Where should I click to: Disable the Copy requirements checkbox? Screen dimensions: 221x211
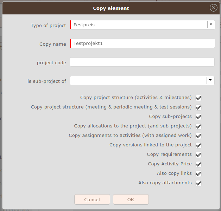tap(198, 155)
